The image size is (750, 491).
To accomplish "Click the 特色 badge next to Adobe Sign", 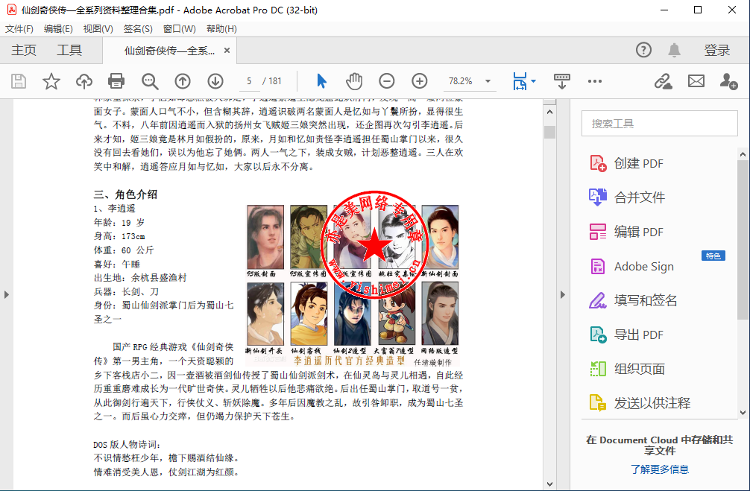I will [713, 256].
